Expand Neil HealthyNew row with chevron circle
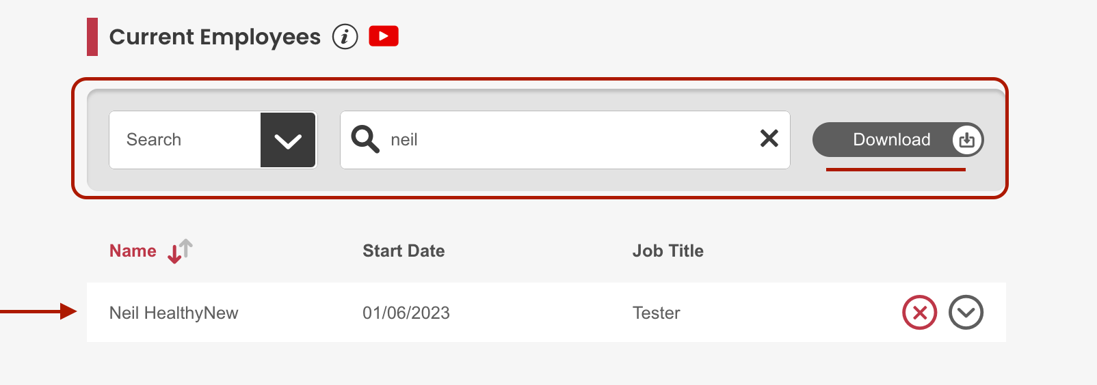This screenshot has width=1097, height=385. tap(966, 313)
